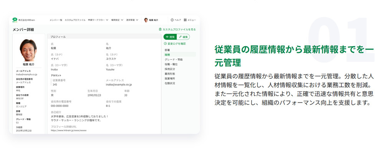Click the 株式会社HRBrain company name

(27, 20)
